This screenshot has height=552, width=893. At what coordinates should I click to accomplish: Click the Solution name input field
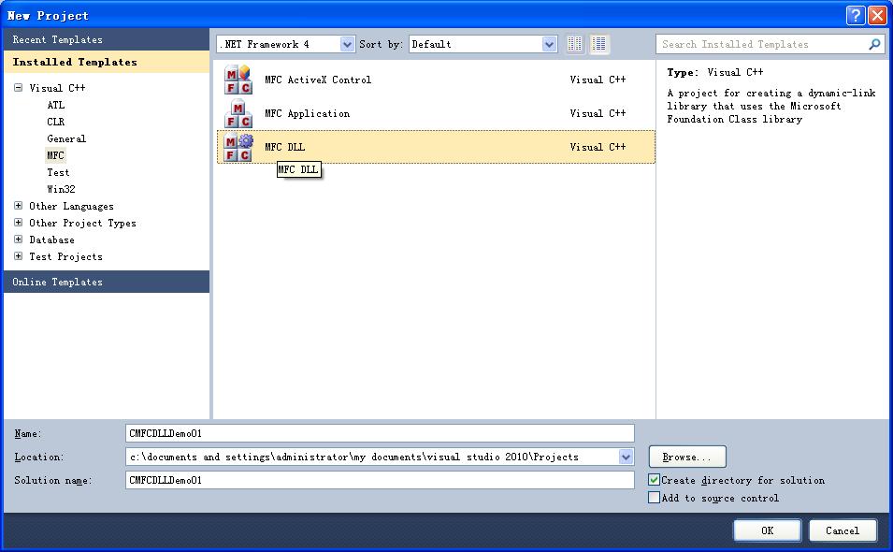pyautogui.click(x=380, y=480)
